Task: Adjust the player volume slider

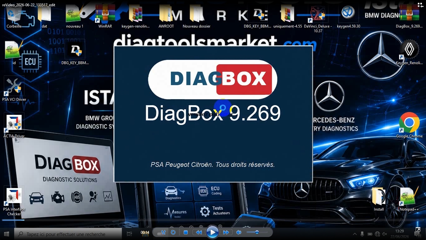Action: (x=257, y=232)
